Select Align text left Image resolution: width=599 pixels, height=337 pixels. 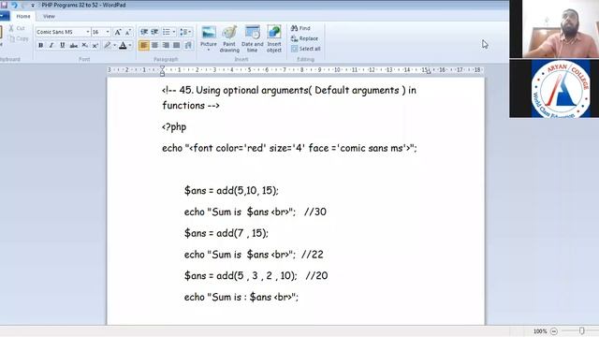tap(143, 46)
